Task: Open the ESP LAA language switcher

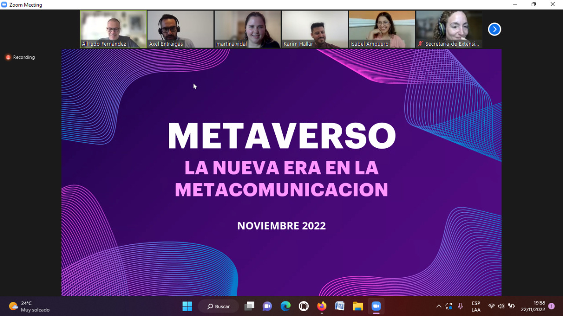Action: tap(476, 306)
